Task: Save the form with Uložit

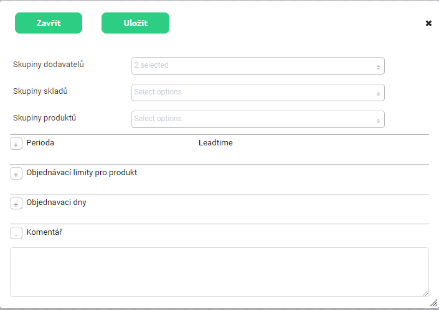Action: coord(135,23)
